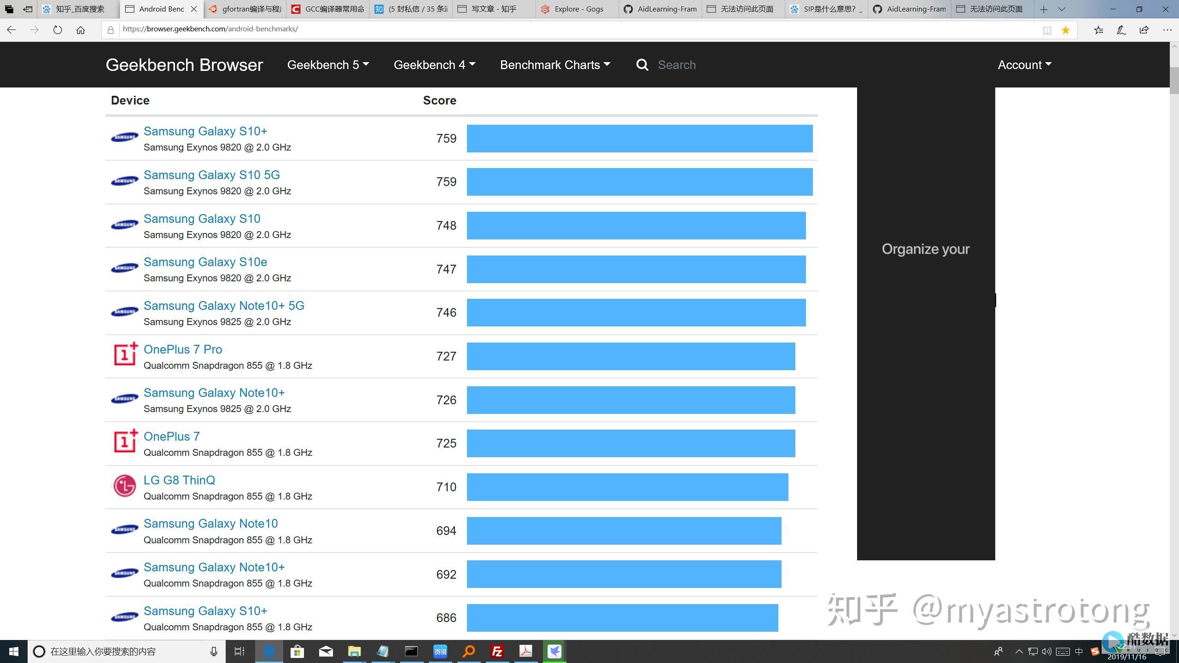Reload the page with refresh icon
The image size is (1179, 663).
click(58, 30)
